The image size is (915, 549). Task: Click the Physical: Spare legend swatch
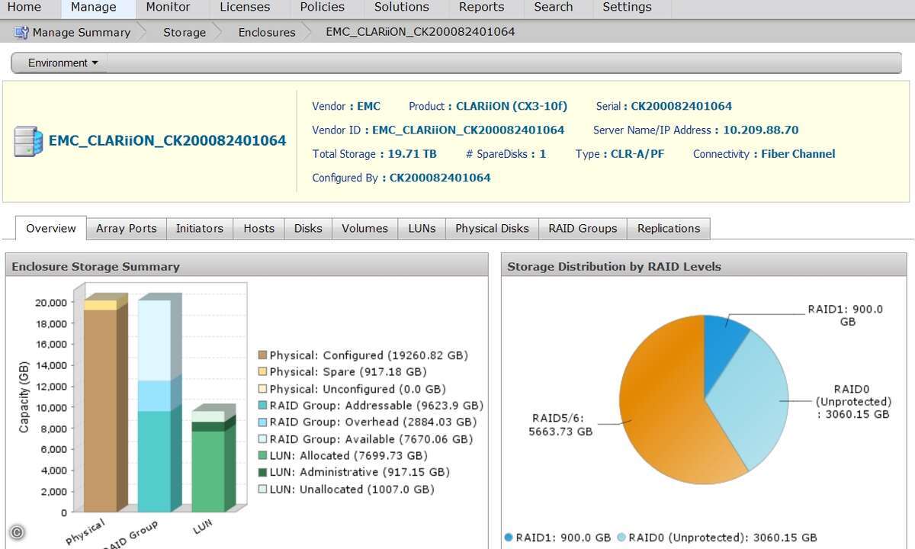pyautogui.click(x=262, y=372)
